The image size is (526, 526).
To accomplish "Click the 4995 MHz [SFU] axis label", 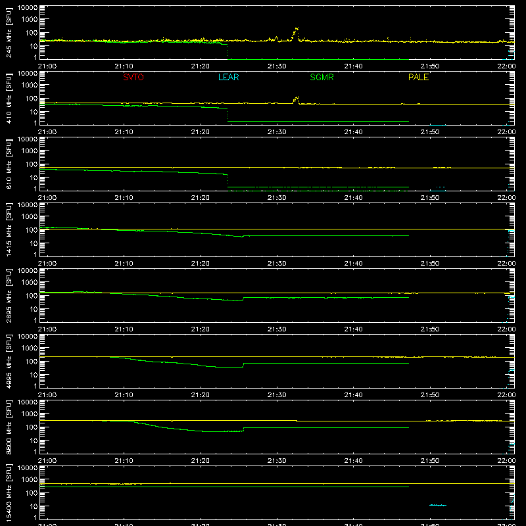I will 9,361.
